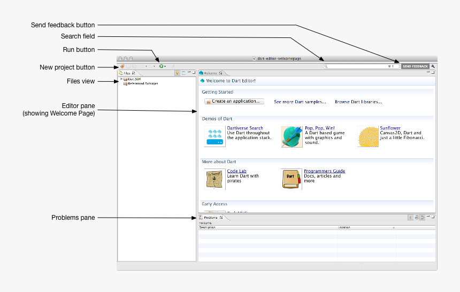The image size is (460, 292).
Task: Click the Collapse All icon in Files view
Action: [x=183, y=73]
